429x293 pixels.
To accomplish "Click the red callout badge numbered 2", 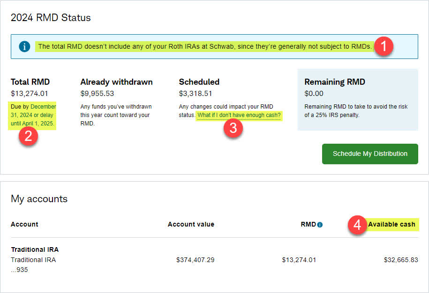I will 28,137.
